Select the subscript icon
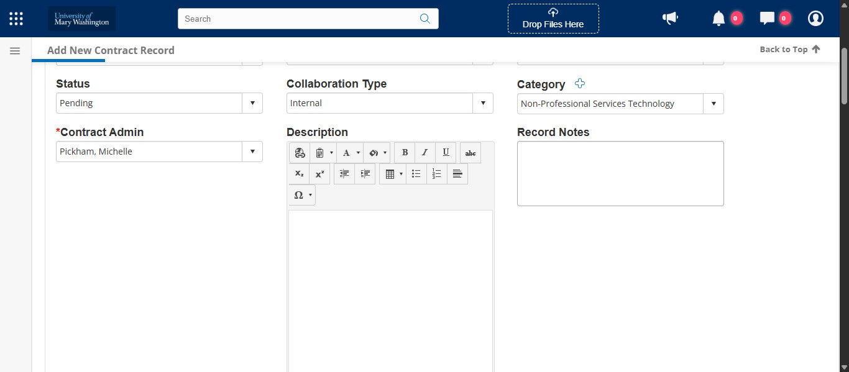The image size is (849, 372). pyautogui.click(x=299, y=174)
